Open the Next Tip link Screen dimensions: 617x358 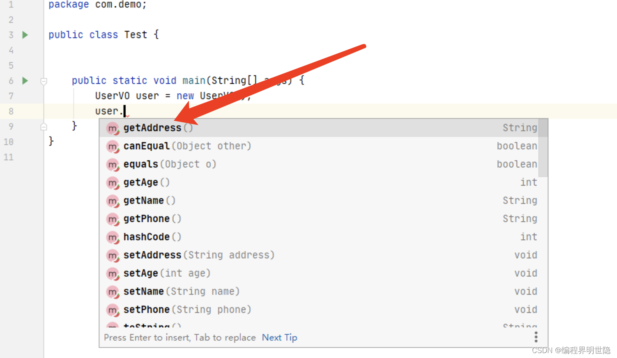click(x=279, y=337)
